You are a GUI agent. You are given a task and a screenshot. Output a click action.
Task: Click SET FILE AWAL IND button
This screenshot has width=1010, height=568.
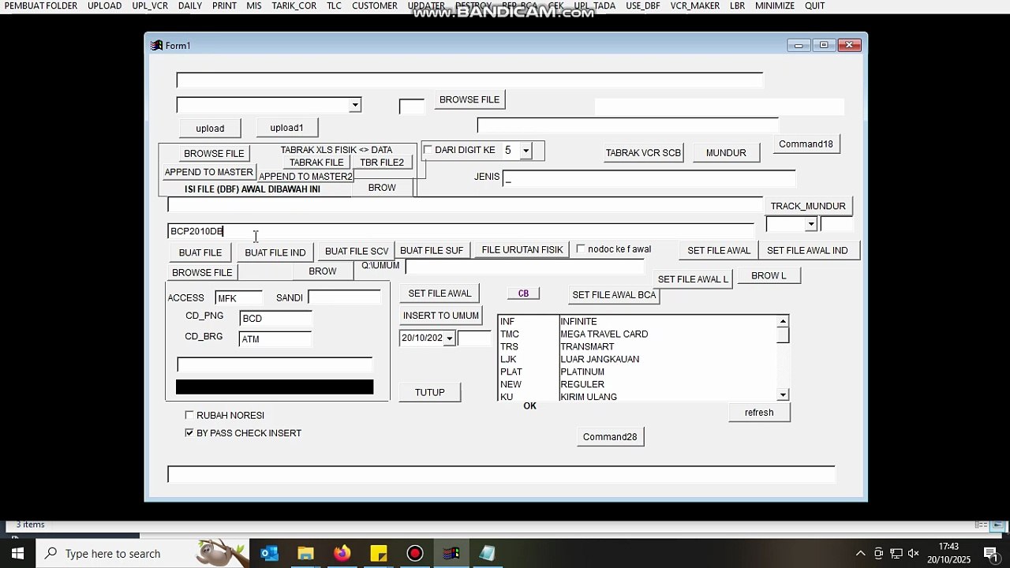807,251
